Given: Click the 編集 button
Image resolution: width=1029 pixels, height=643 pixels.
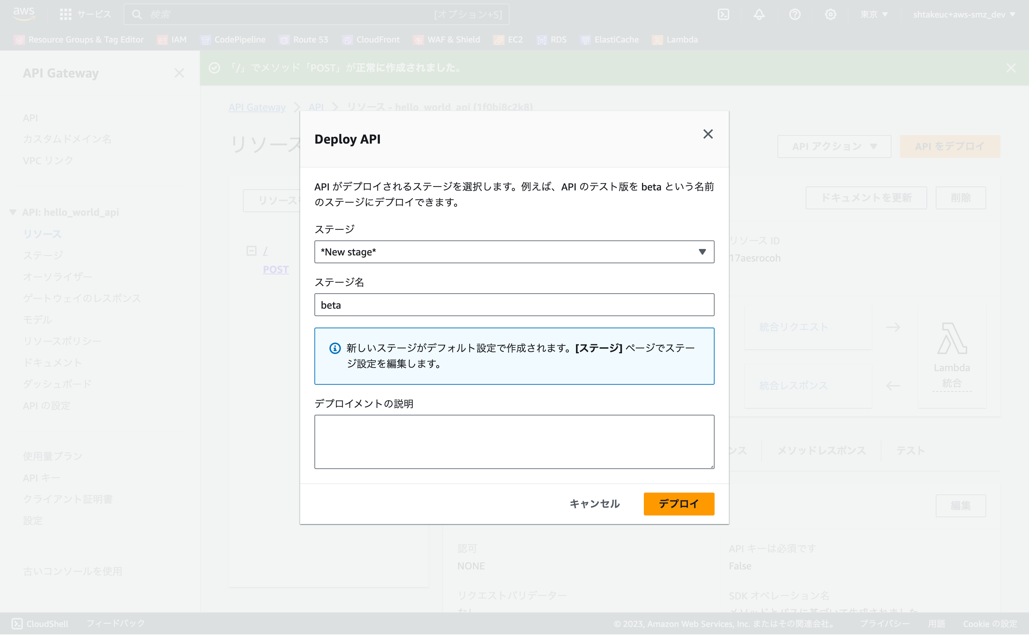Looking at the screenshot, I should (x=960, y=505).
